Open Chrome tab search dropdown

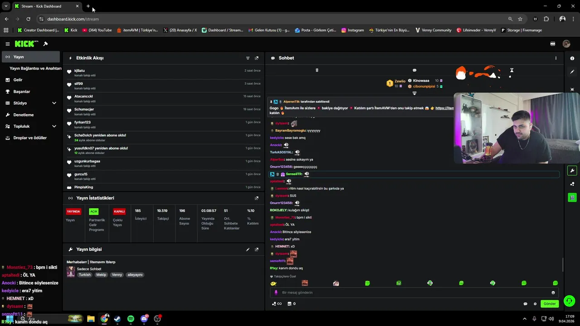(6, 6)
